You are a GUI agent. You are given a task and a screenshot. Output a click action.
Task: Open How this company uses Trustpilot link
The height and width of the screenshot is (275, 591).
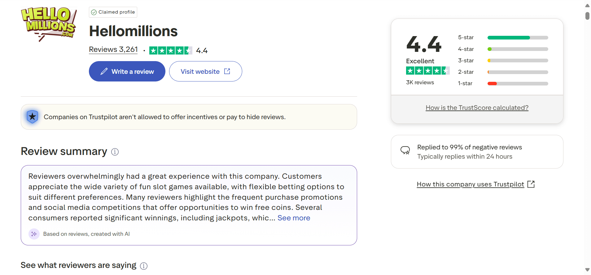coord(470,184)
